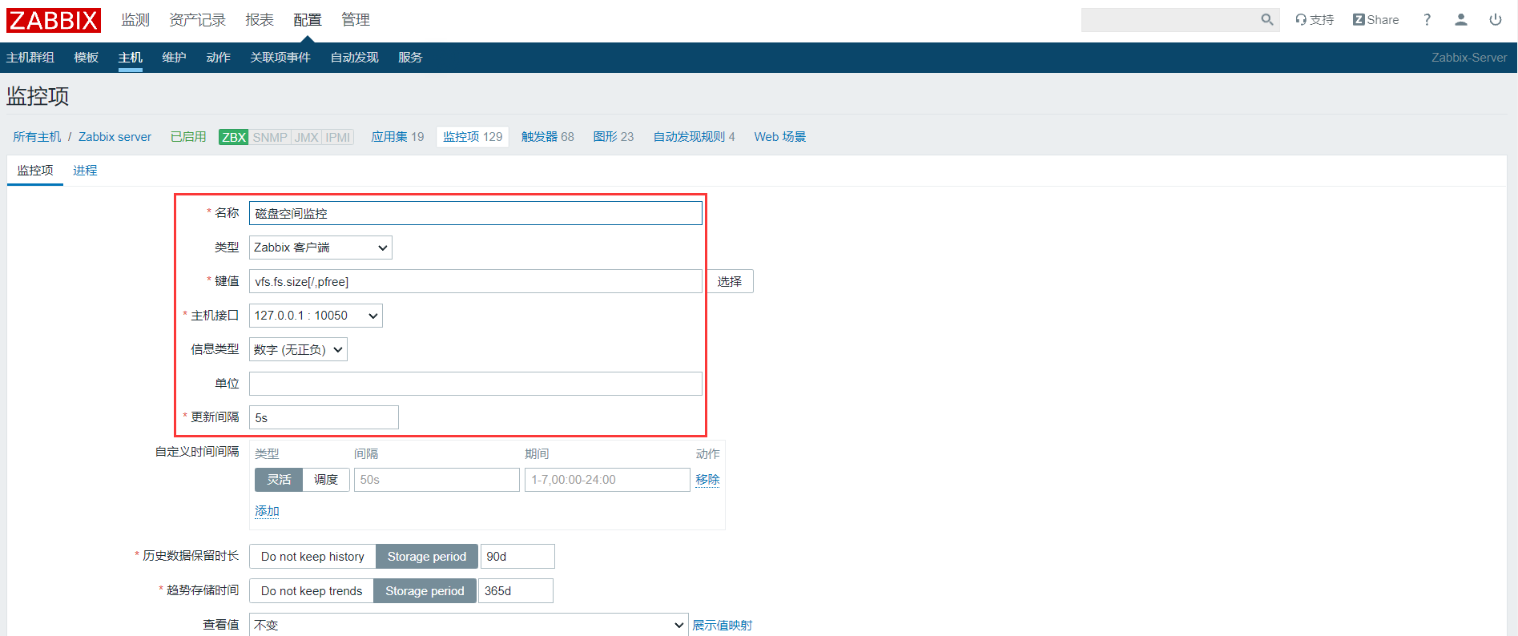Go to 服务 submenu
The height and width of the screenshot is (636, 1518).
point(410,58)
